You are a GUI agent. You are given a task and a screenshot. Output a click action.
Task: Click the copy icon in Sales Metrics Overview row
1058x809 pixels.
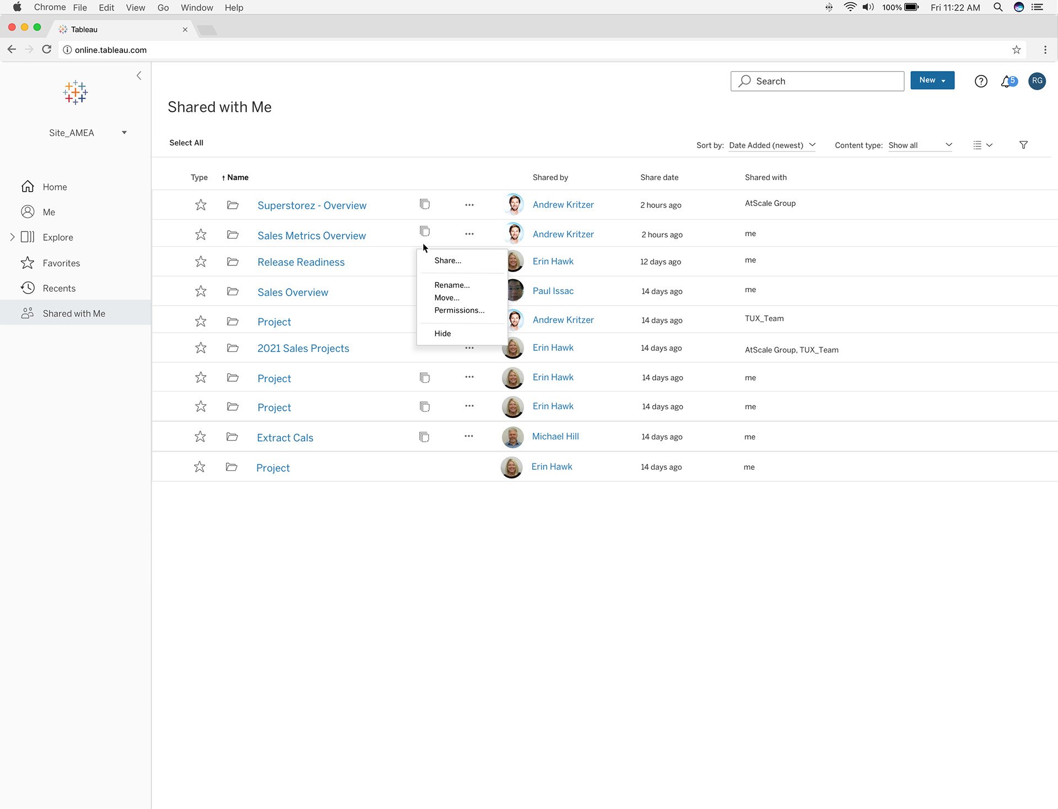(424, 231)
